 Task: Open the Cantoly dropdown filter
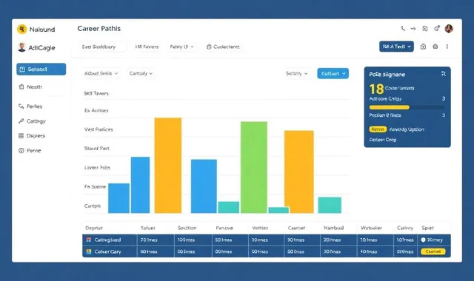tap(141, 73)
